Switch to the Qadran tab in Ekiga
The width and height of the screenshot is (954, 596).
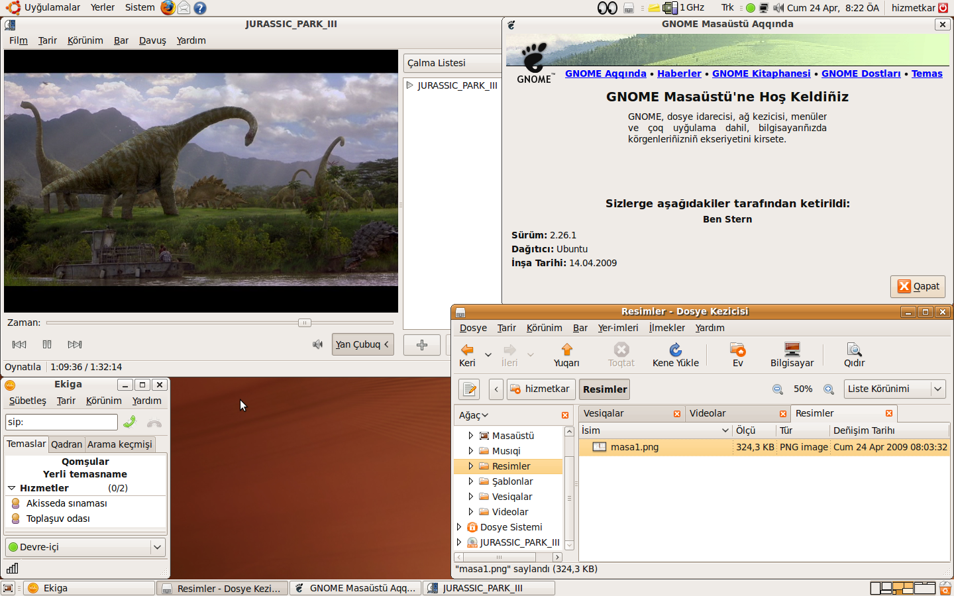(x=67, y=444)
